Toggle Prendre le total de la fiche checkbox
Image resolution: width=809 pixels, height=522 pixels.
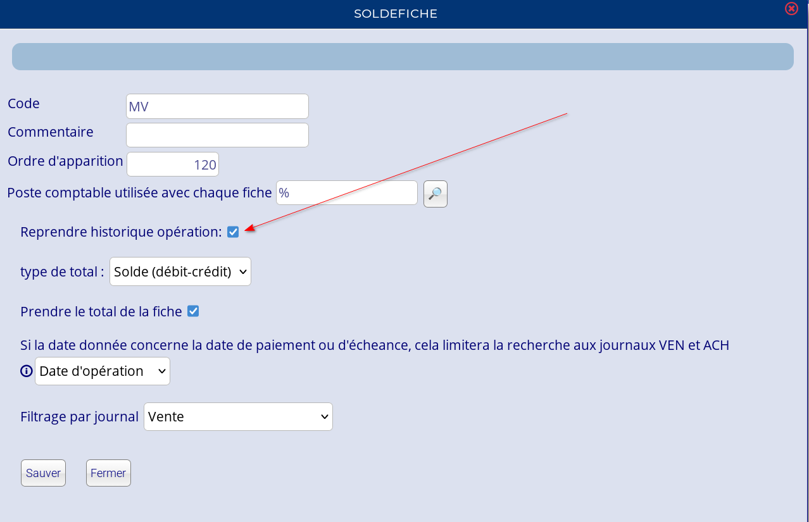193,311
